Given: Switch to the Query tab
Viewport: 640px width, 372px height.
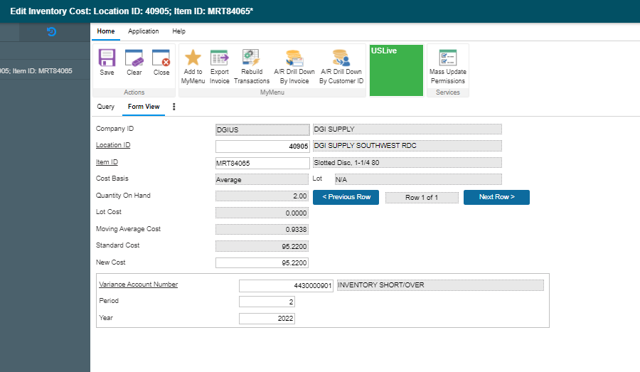Looking at the screenshot, I should click(105, 107).
